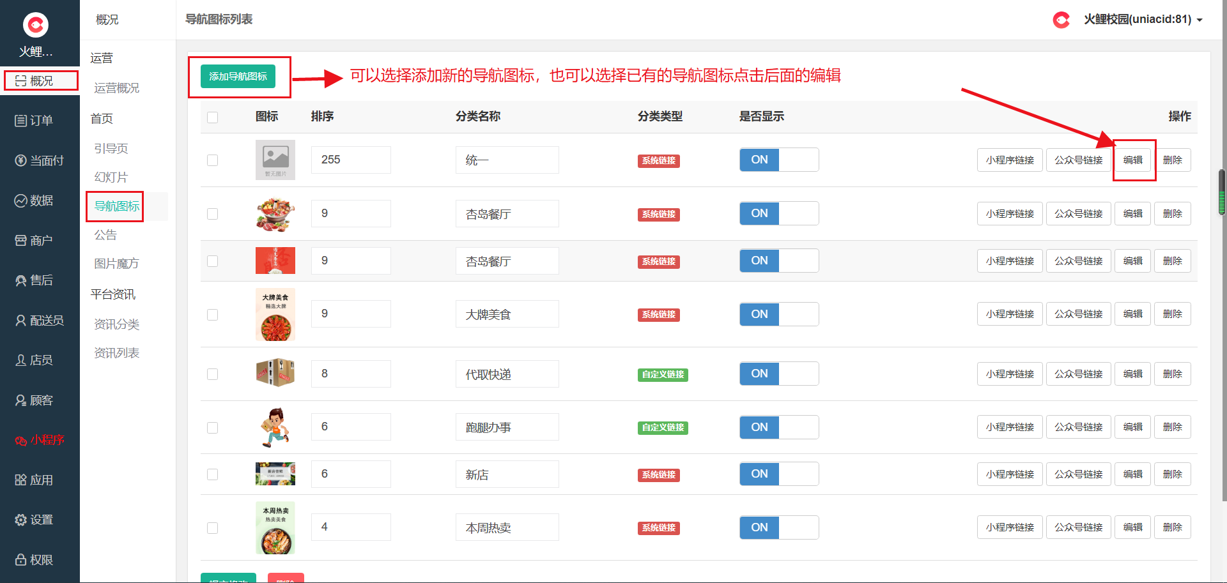The image size is (1227, 583).
Task: Click 编辑 for the 新店 row
Action: click(1133, 474)
